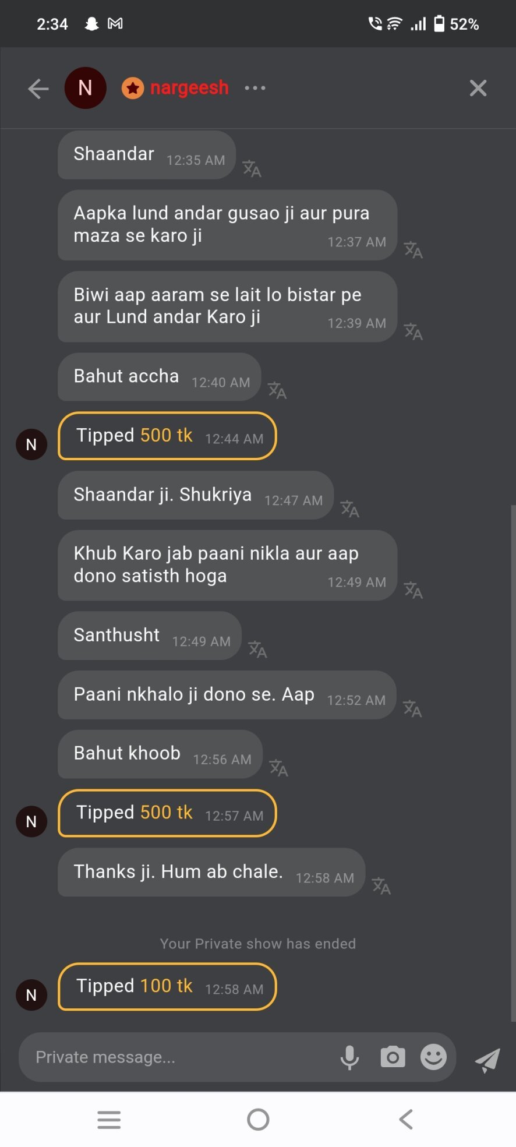The image size is (516, 1147).
Task: Translate the 'Bahut accha' message
Action: (277, 390)
